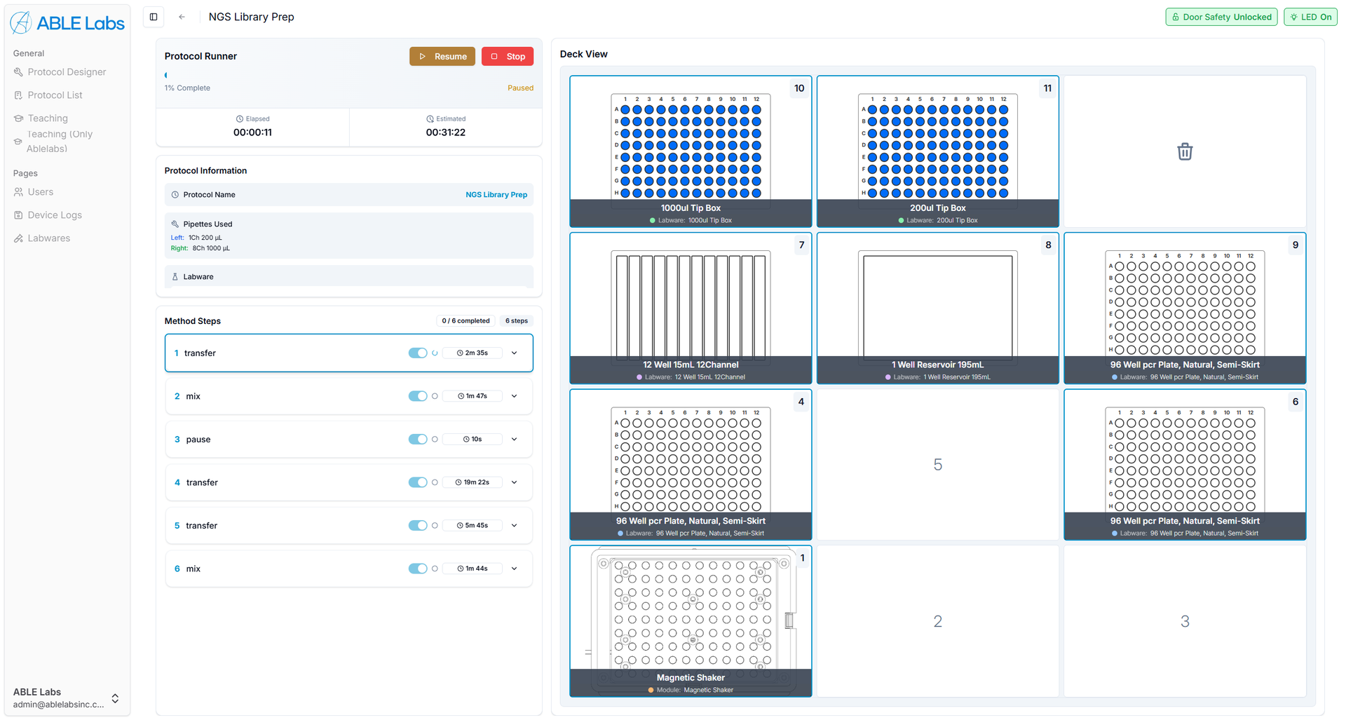Viewport: 1346px width, 720px height.
Task: Open Device Logs page
Action: (55, 215)
